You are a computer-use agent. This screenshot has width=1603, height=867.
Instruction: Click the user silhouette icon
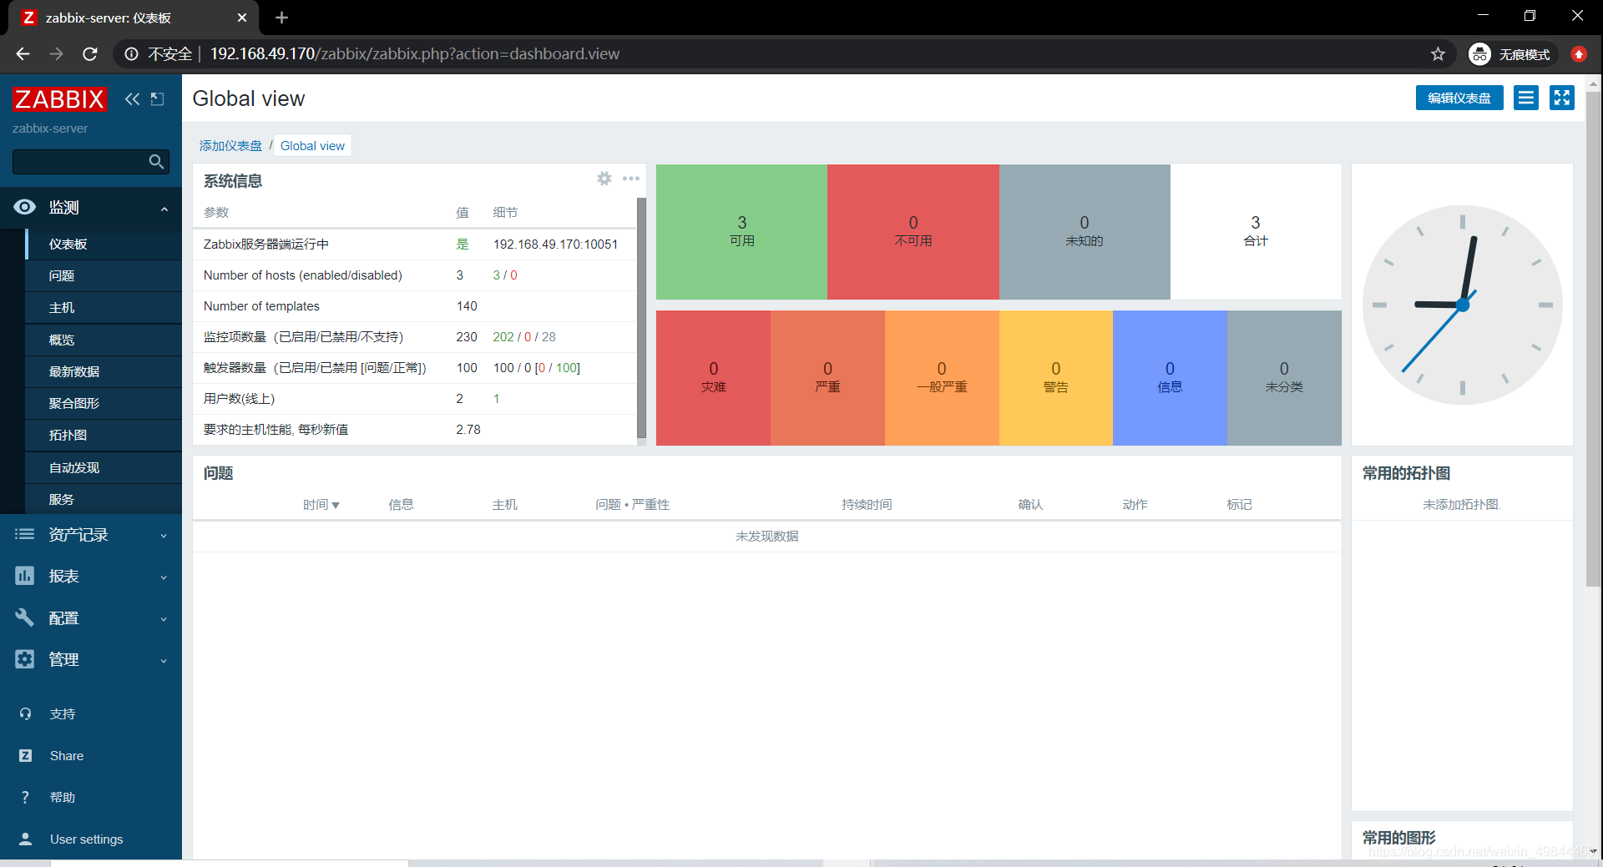pyautogui.click(x=25, y=839)
